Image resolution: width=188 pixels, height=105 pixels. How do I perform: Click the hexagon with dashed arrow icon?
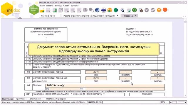(91, 10)
